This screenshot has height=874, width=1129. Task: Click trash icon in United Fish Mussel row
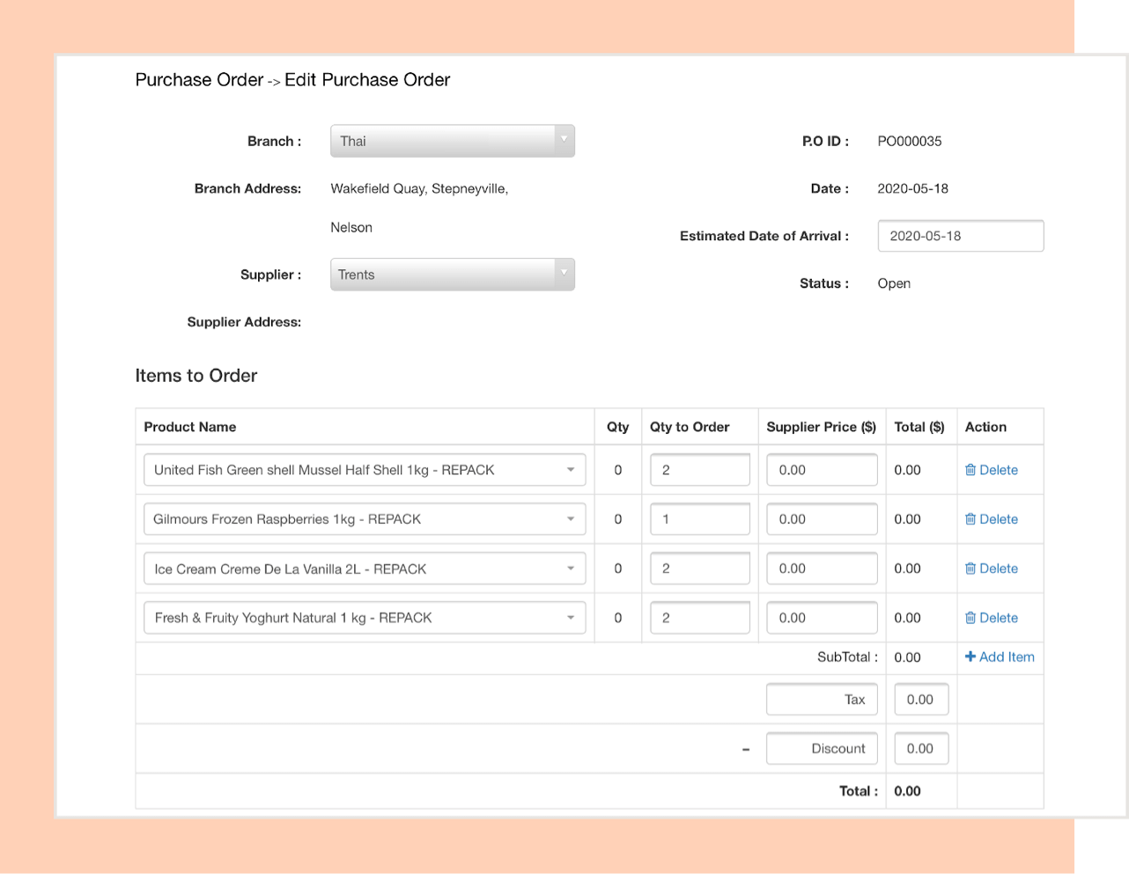(970, 470)
